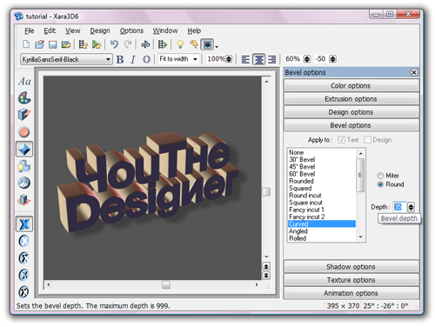Image resolution: width=435 pixels, height=327 pixels.
Task: Expand the Texture options section
Action: coord(351,280)
